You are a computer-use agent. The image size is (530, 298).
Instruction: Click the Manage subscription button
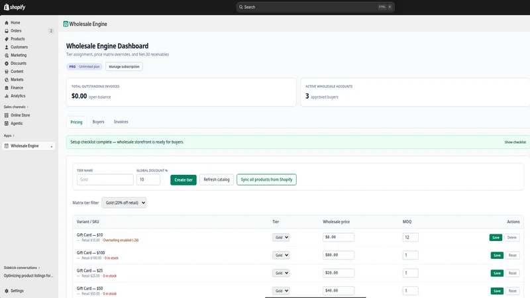coord(124,67)
